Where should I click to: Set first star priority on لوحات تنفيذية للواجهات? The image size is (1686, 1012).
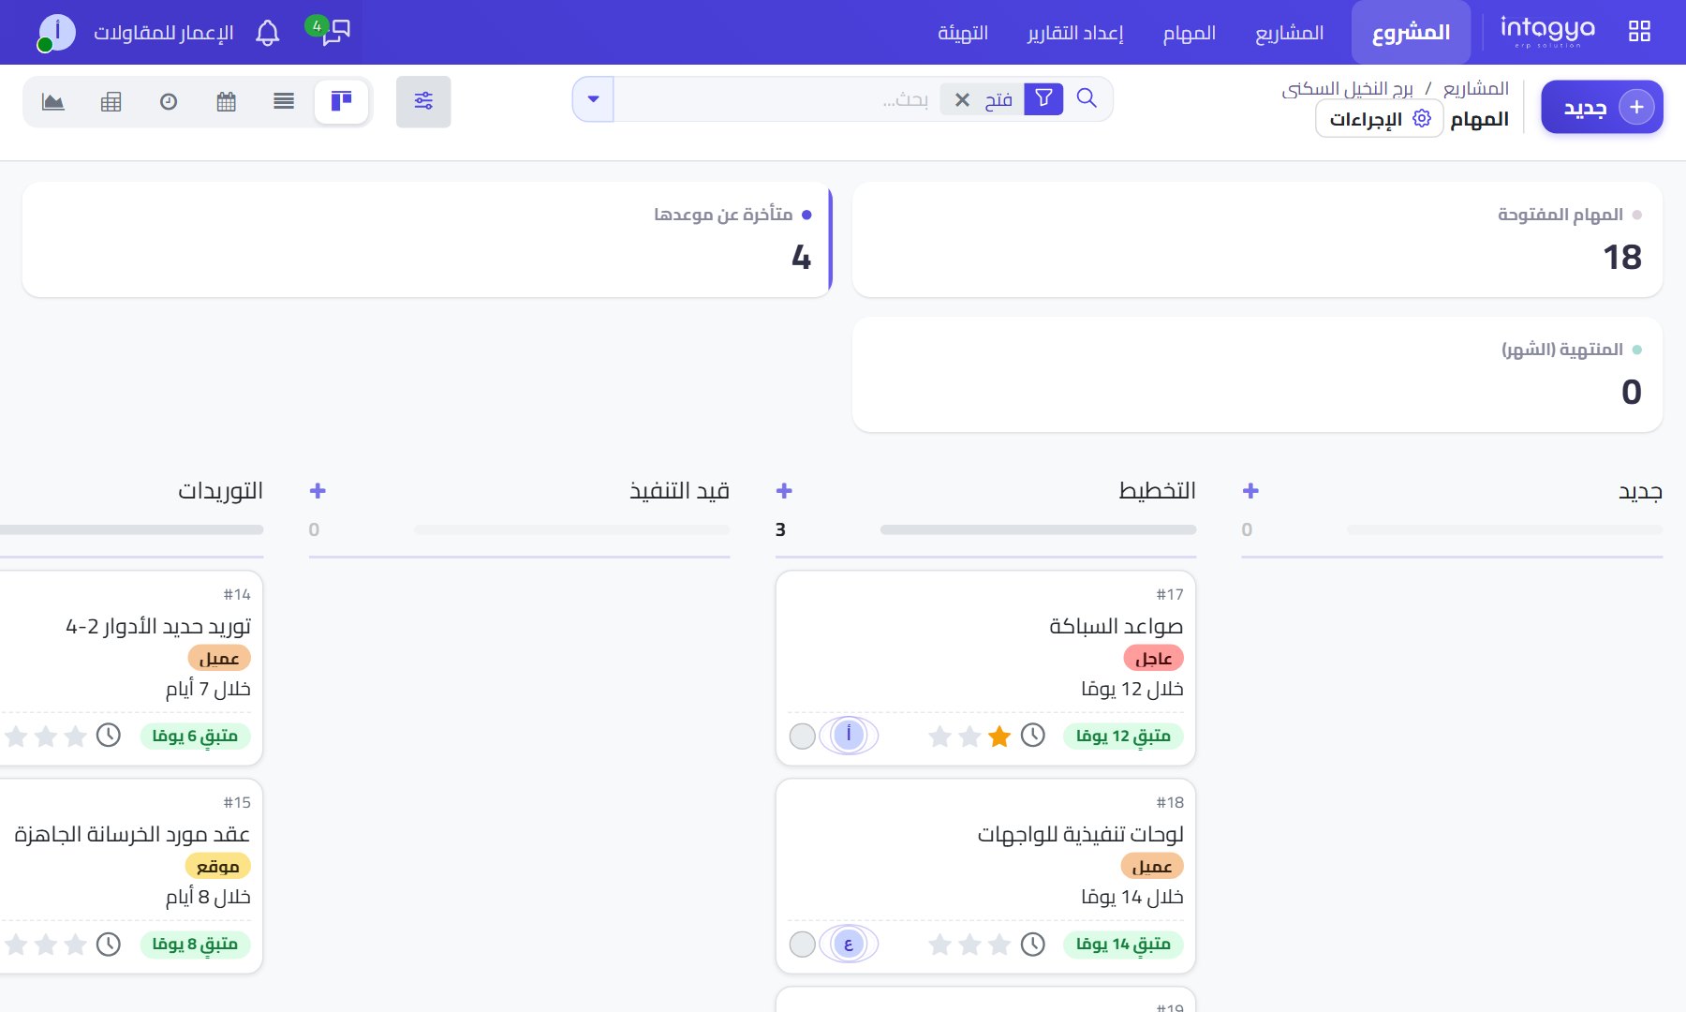[999, 945]
